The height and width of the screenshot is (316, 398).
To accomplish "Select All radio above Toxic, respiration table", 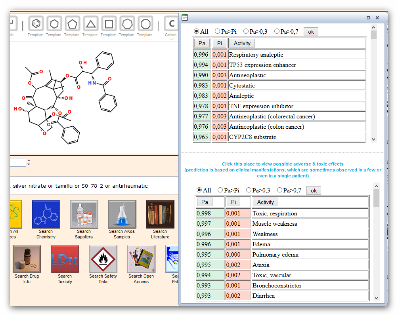I will [x=199, y=190].
